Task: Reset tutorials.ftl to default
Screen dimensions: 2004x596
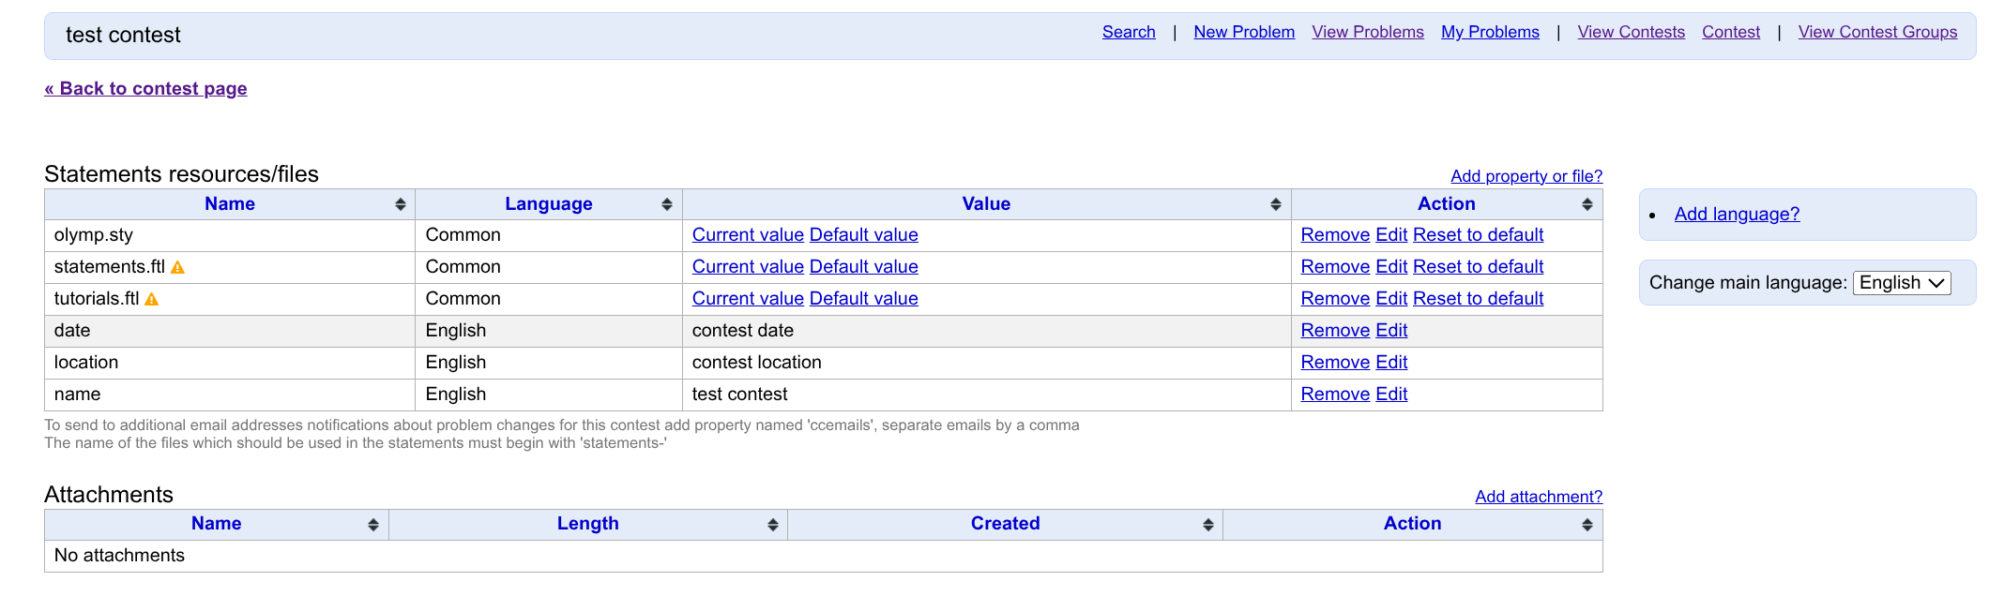Action: [x=1478, y=299]
